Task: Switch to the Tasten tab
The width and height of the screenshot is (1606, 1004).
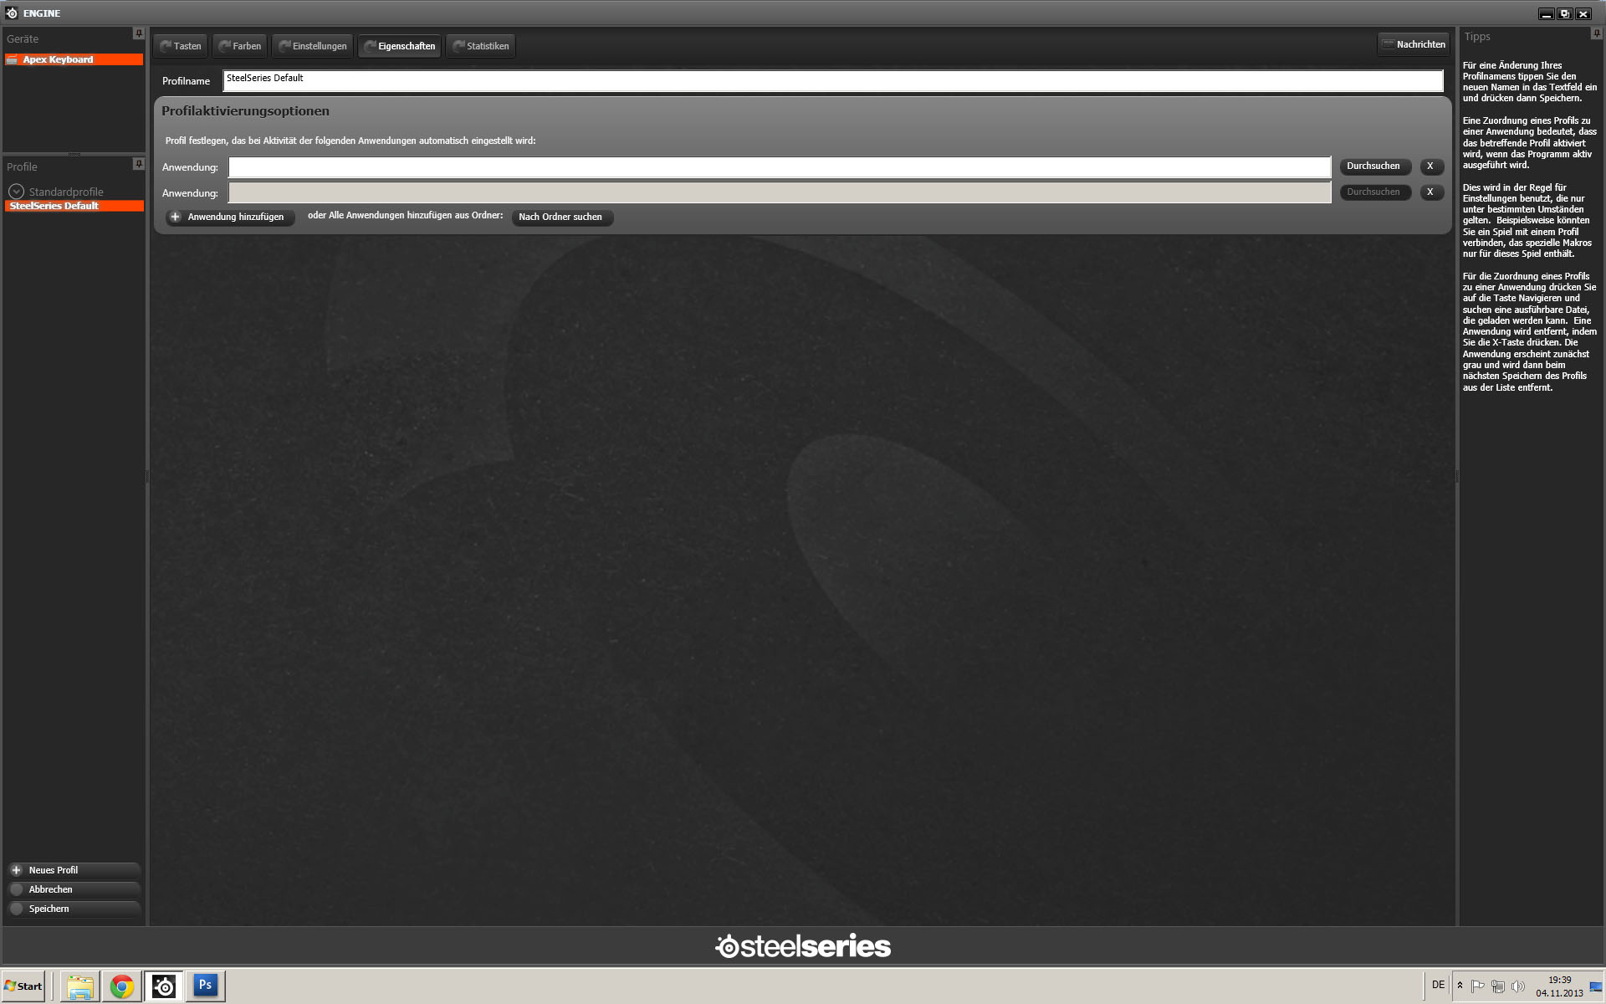Action: tap(181, 46)
